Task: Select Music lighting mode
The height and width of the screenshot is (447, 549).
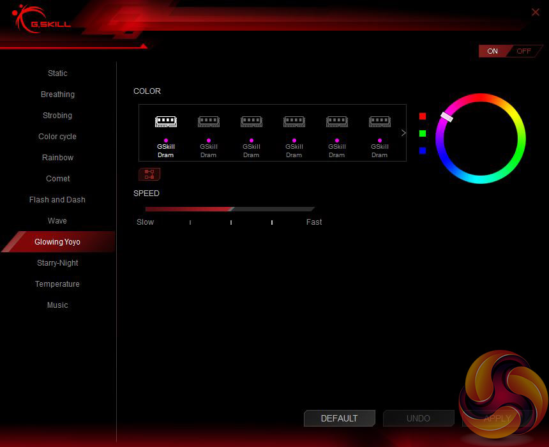Action: tap(57, 305)
